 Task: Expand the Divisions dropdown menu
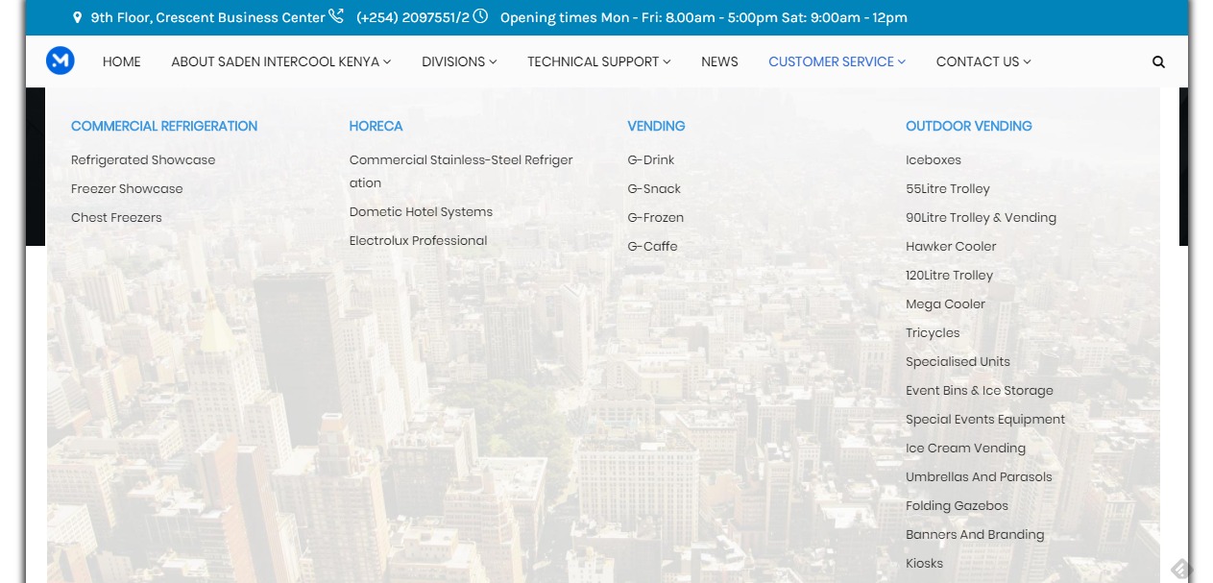(459, 61)
